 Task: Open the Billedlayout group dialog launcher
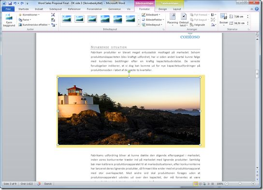click(163, 29)
